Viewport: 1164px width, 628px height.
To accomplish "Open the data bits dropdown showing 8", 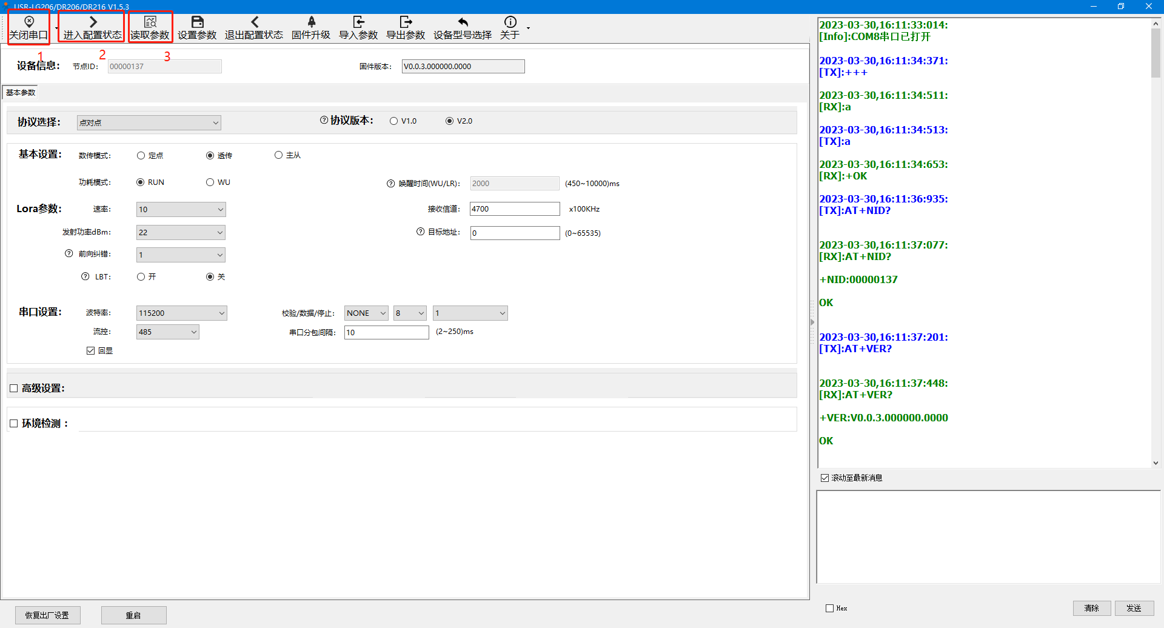I will (410, 313).
